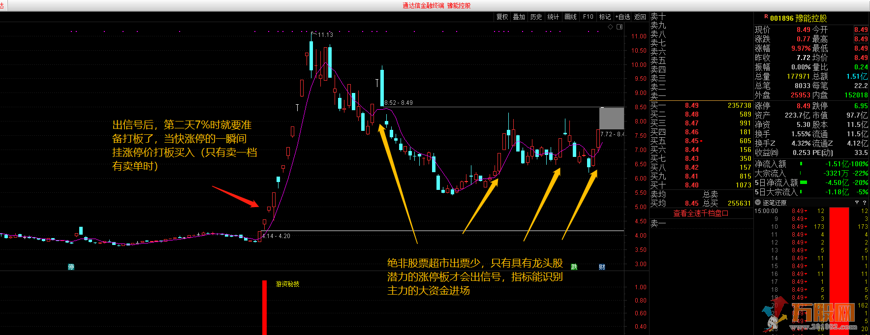
Task: Toggle the side panel layout icon
Action: [x=620, y=27]
